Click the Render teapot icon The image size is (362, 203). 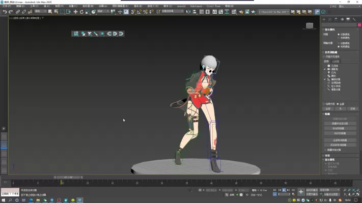(x=253, y=12)
